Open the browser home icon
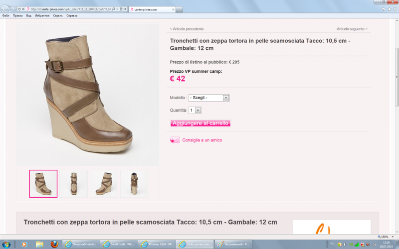Image resolution: width=399 pixels, height=249 pixels. pos(384,9)
